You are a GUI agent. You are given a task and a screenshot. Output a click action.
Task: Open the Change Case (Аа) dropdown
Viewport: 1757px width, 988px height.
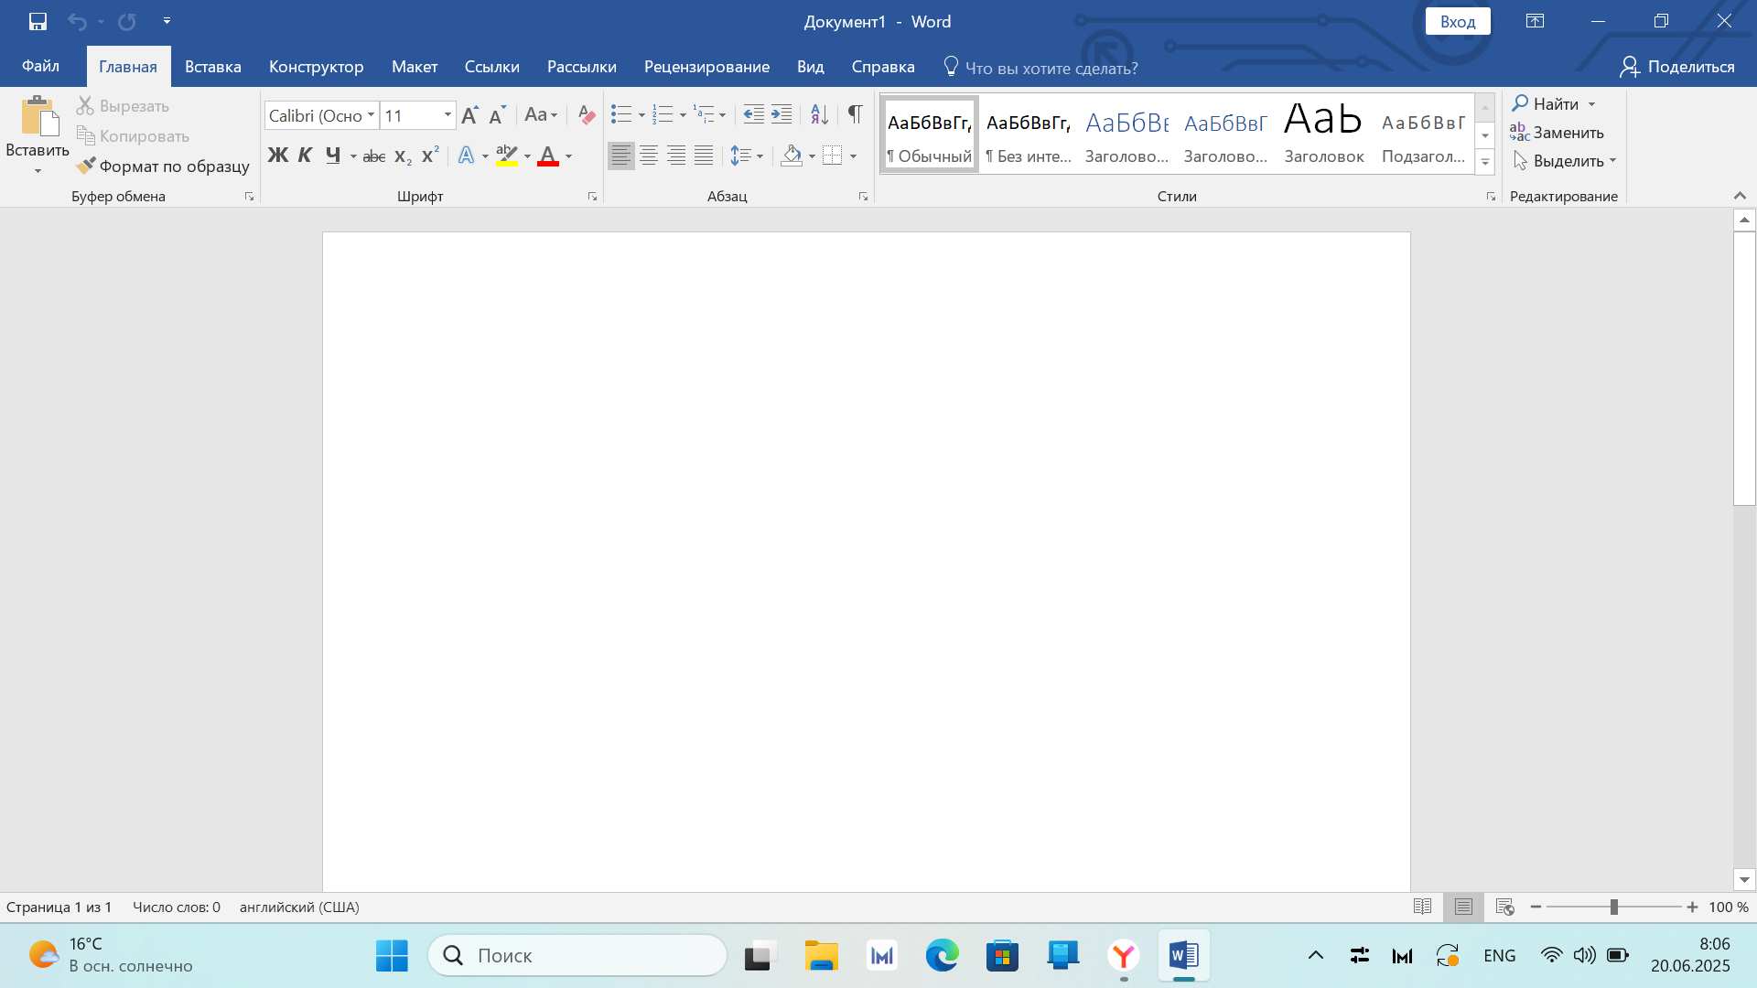541,115
